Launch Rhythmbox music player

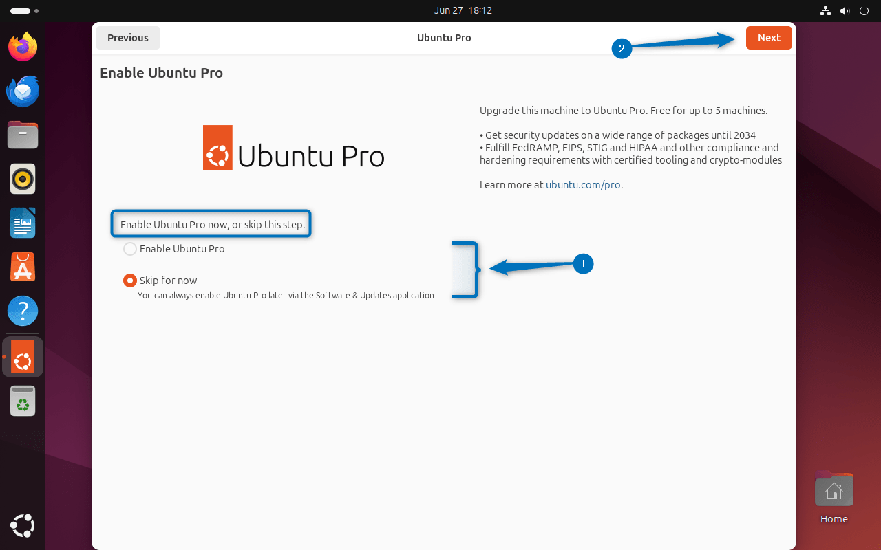22,179
